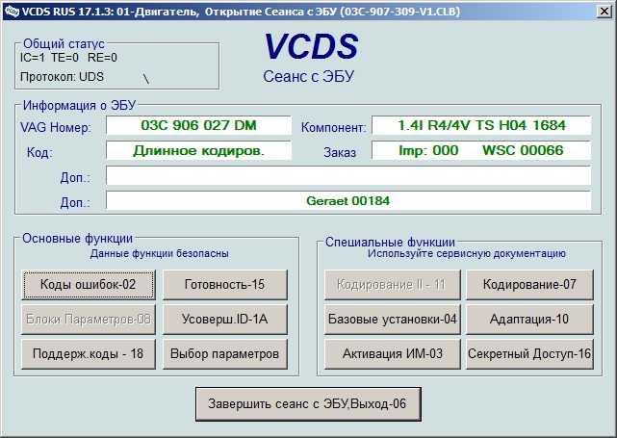Click the Специальные функции group title
617x438 pixels.
390,242
